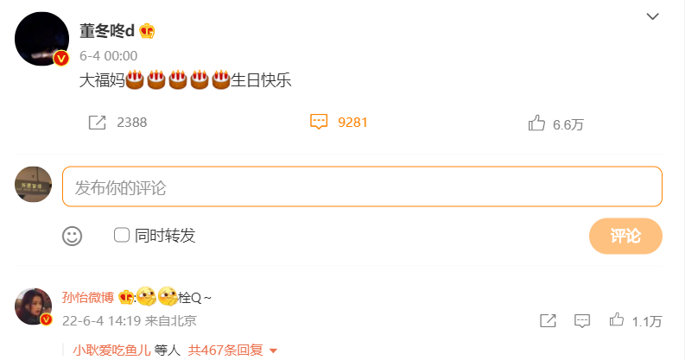Open the 孙怡微博 profile name link

[x=88, y=298]
